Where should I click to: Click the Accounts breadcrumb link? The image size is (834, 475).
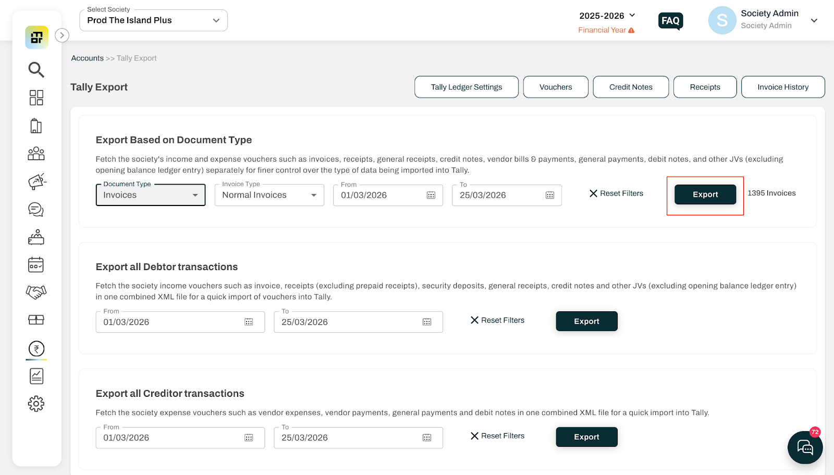pyautogui.click(x=88, y=58)
